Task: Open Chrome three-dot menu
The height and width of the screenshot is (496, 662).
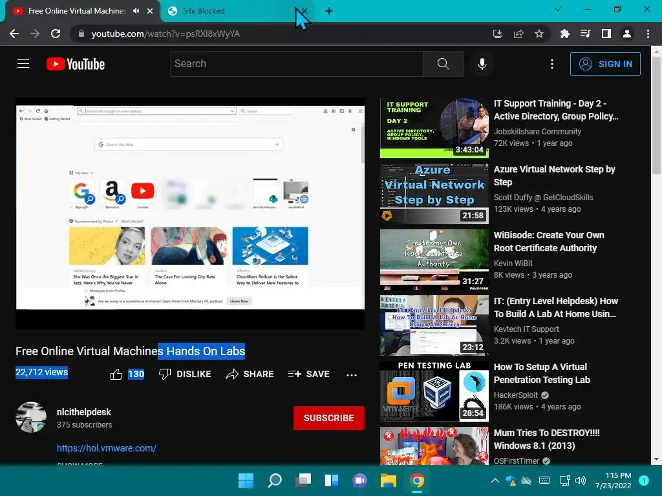Action: 648,34
